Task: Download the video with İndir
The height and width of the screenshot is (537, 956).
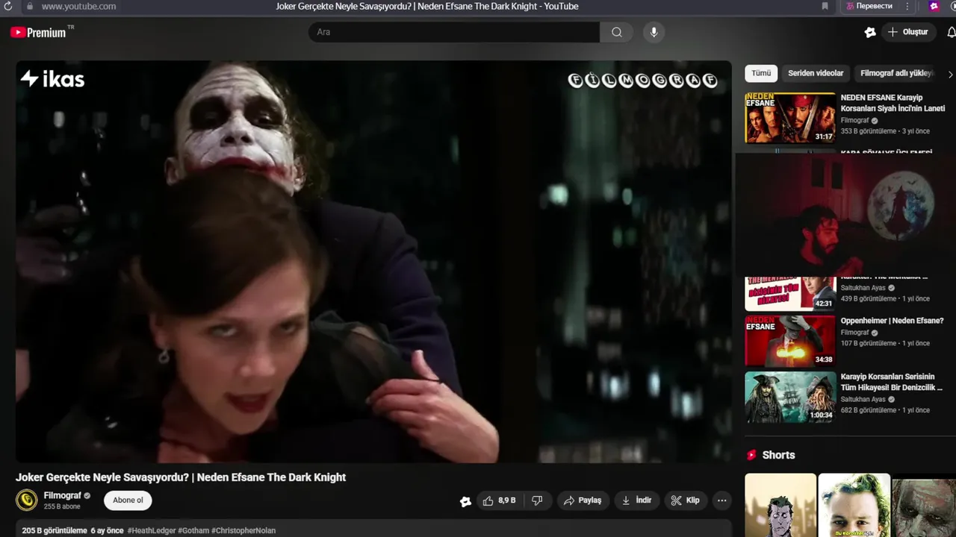Action: pyautogui.click(x=636, y=500)
